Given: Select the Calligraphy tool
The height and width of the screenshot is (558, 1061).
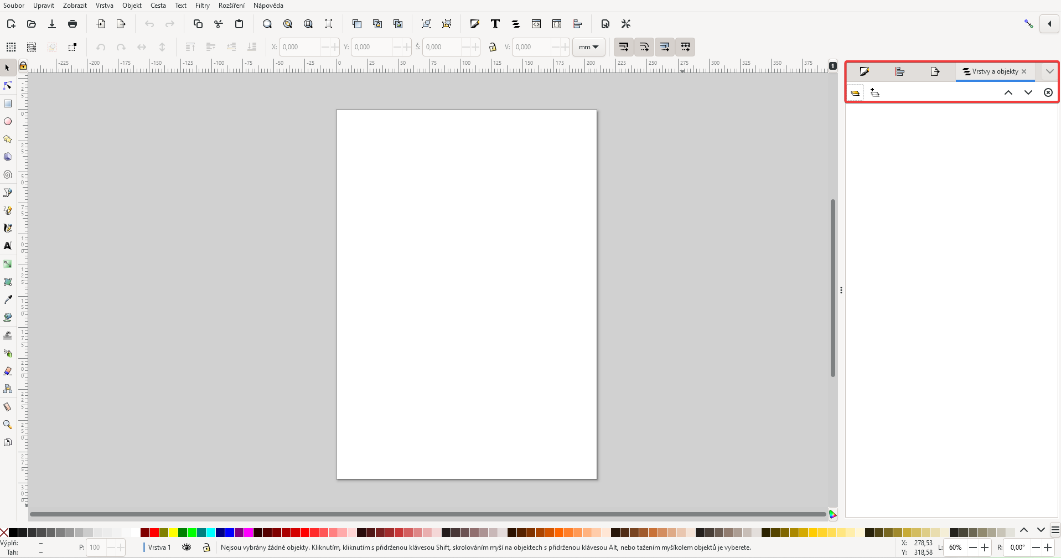Looking at the screenshot, I should click(7, 228).
